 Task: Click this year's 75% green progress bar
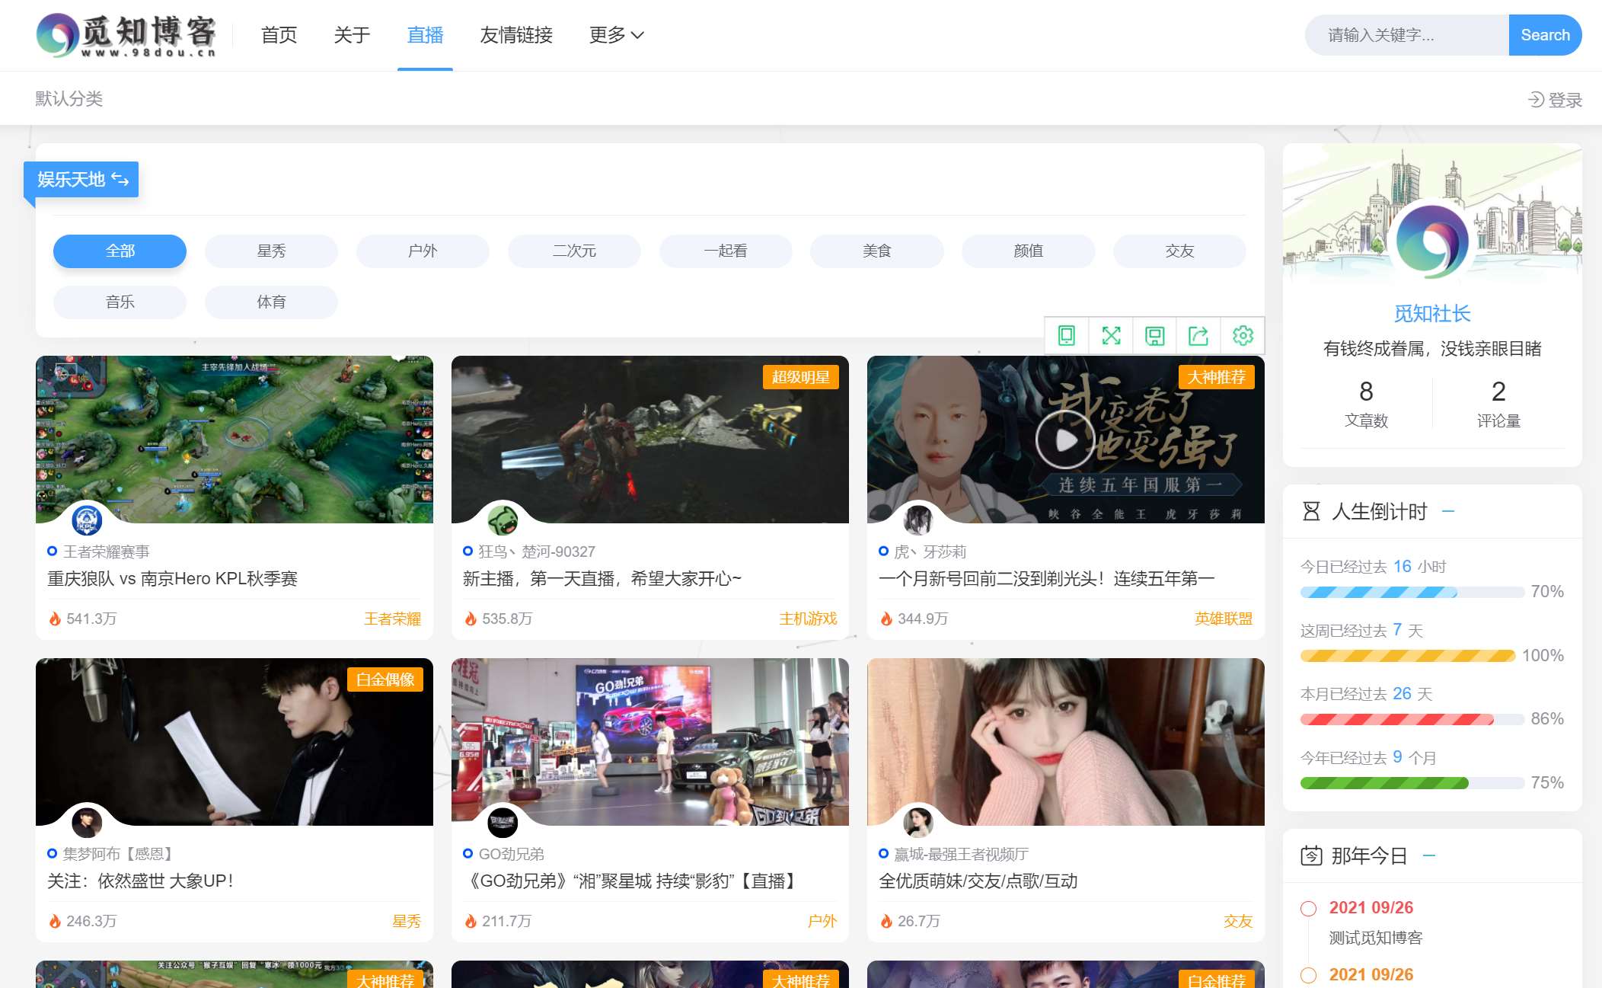click(1412, 783)
